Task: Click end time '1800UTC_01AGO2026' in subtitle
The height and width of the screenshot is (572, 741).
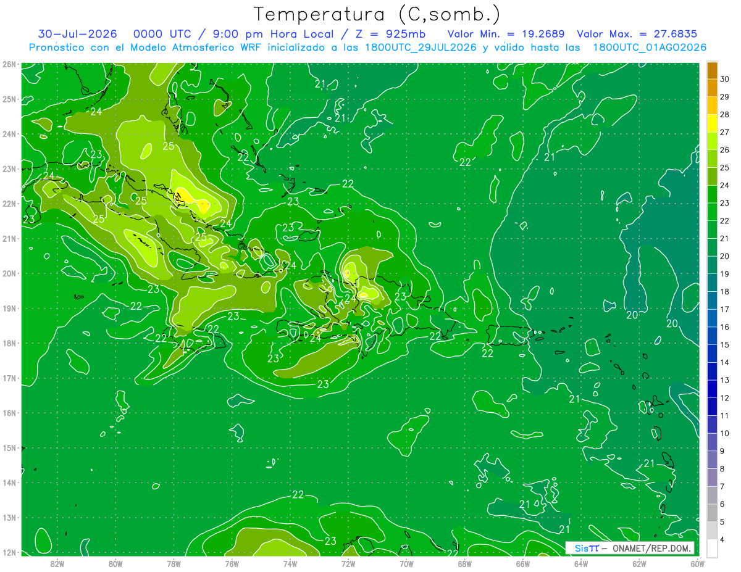Action: tap(650, 48)
